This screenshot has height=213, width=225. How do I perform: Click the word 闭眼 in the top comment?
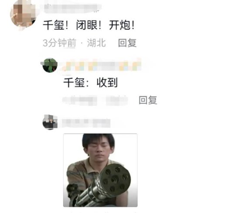pos(87,25)
